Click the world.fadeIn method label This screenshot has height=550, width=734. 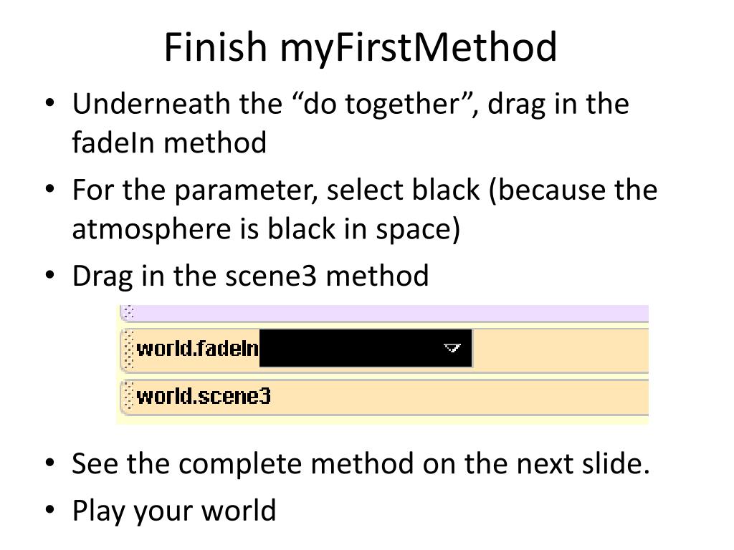[x=197, y=349]
